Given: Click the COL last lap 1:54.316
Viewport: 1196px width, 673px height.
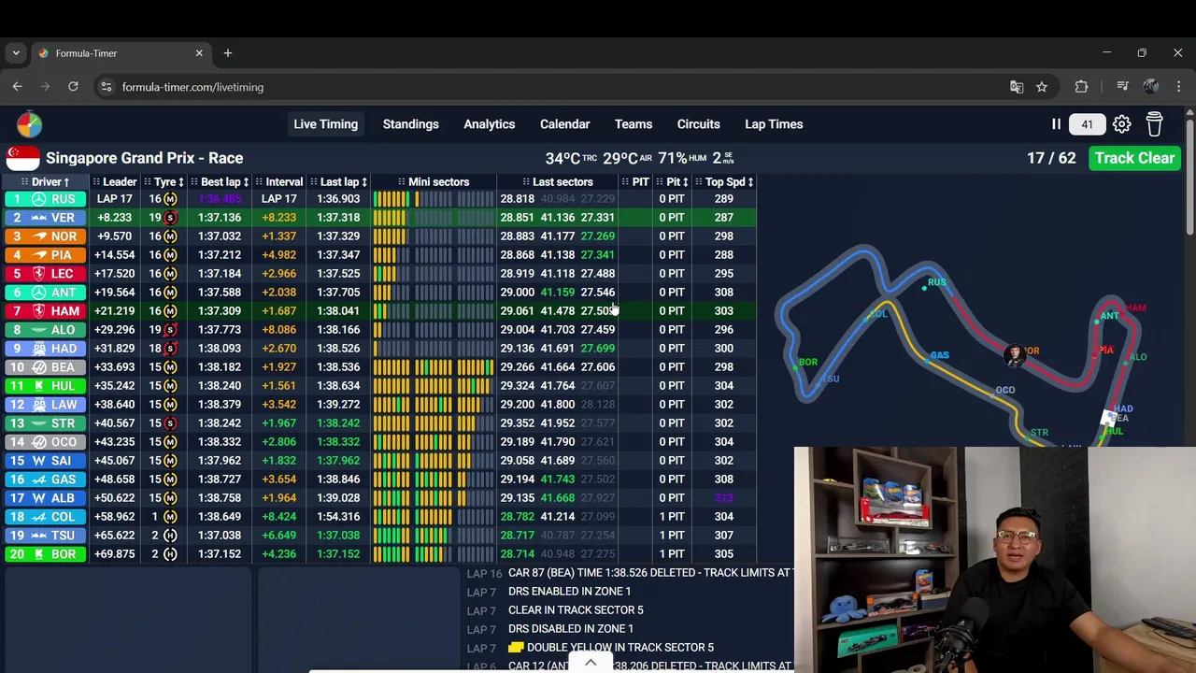Looking at the screenshot, I should click(338, 517).
